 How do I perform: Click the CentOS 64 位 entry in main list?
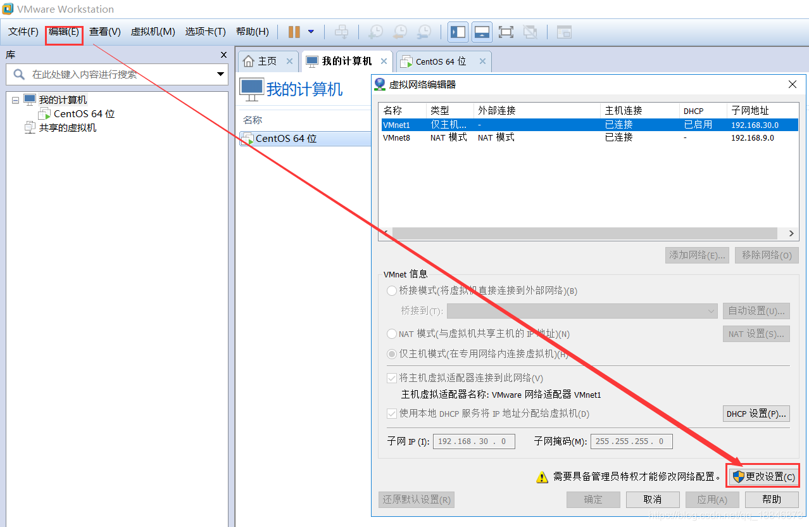coord(286,139)
